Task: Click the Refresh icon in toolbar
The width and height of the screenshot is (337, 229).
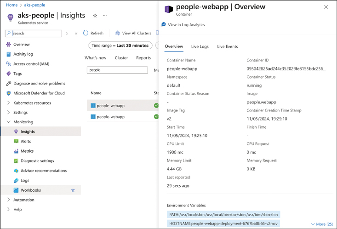Action: pos(86,33)
